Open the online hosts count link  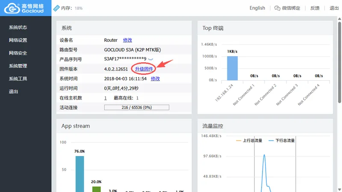(105, 98)
